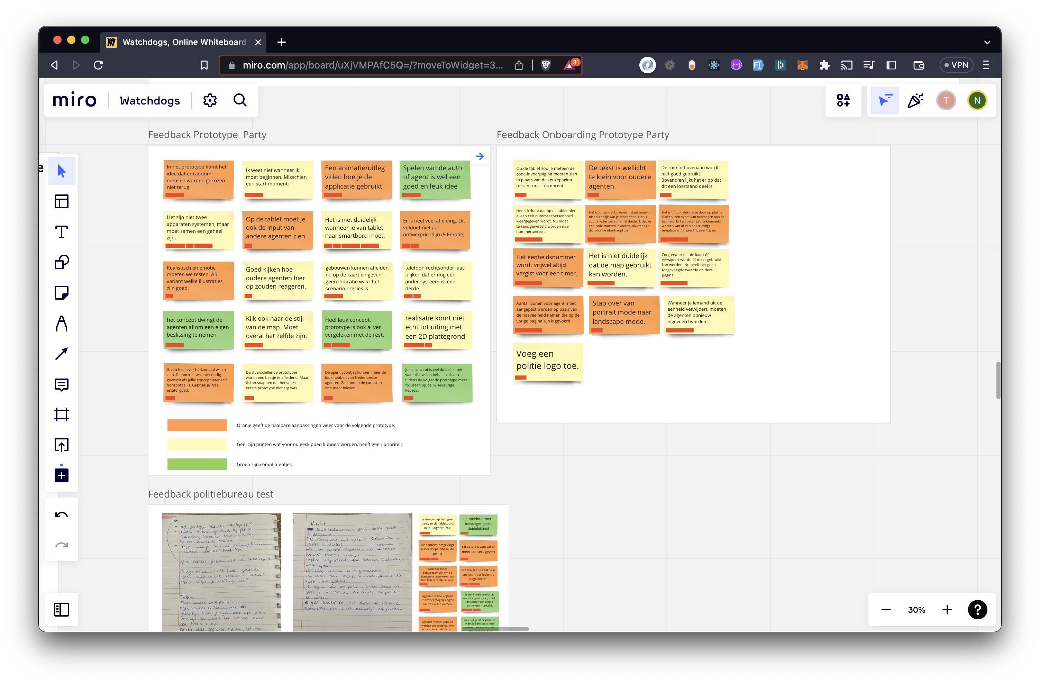
Task: Select the Pen tool
Action: 61,324
